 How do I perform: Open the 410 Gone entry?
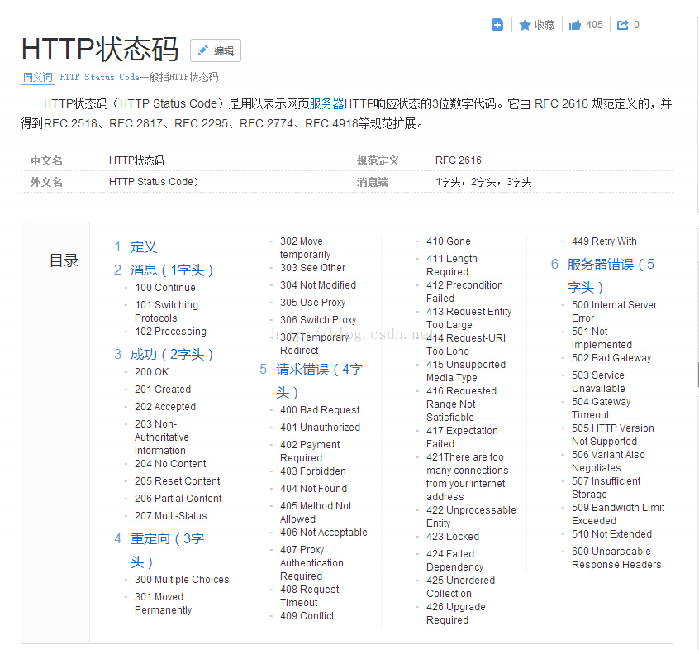pyautogui.click(x=448, y=241)
